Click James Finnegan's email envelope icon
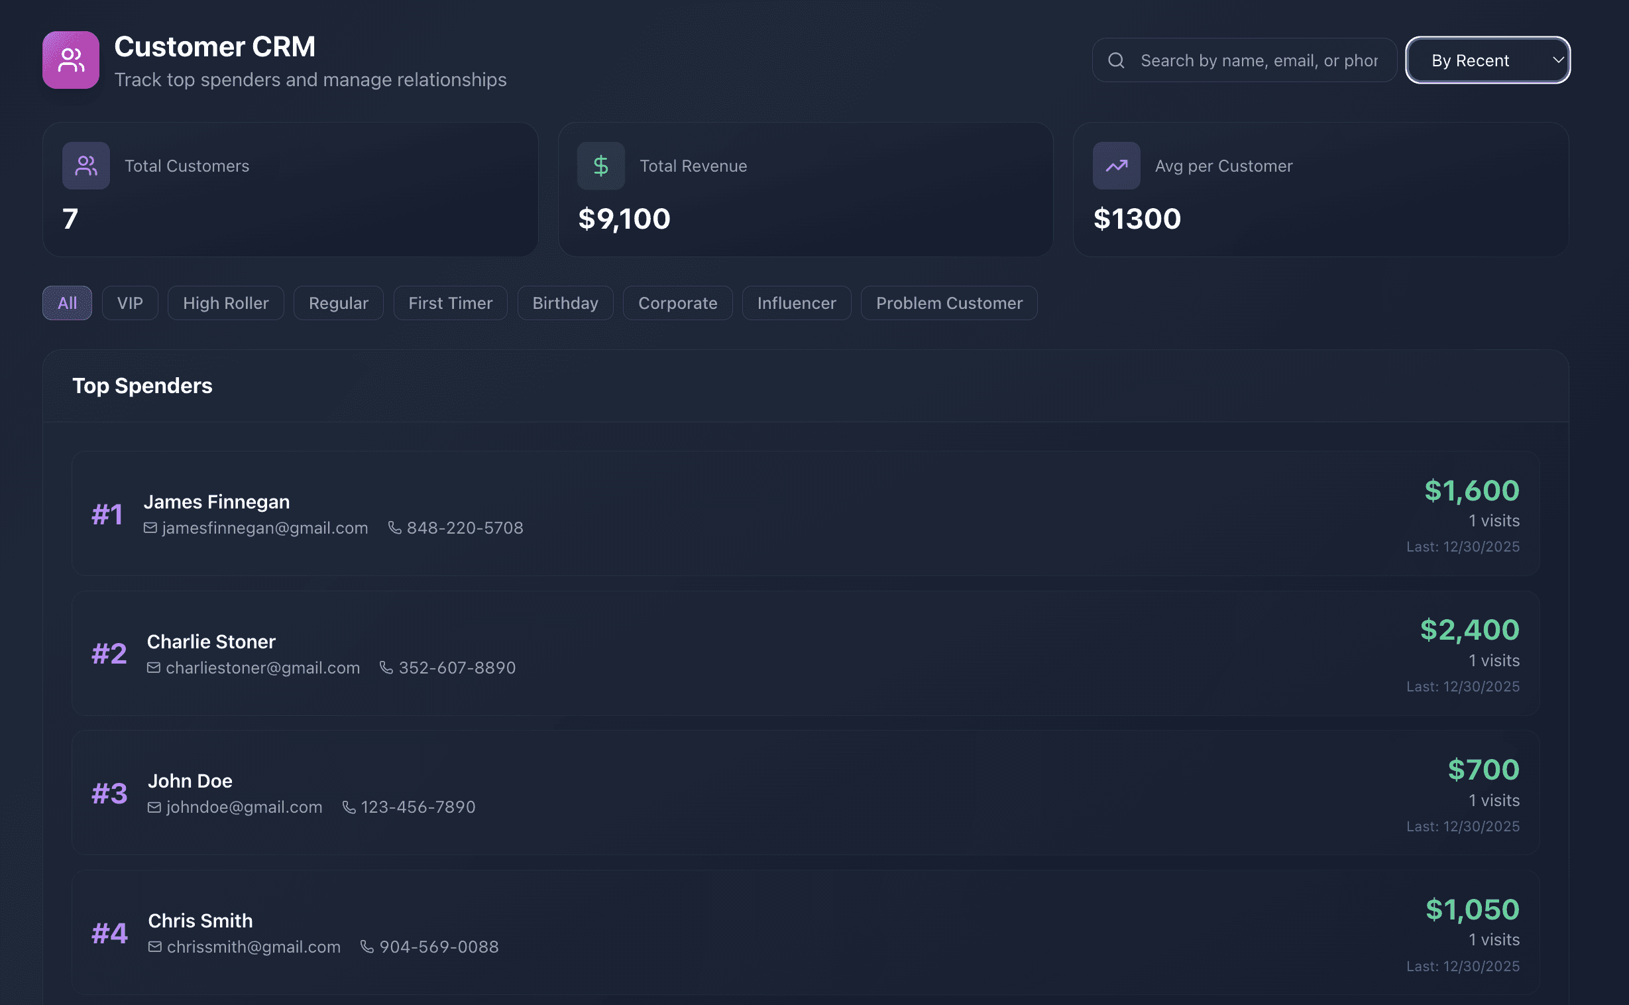 click(150, 528)
